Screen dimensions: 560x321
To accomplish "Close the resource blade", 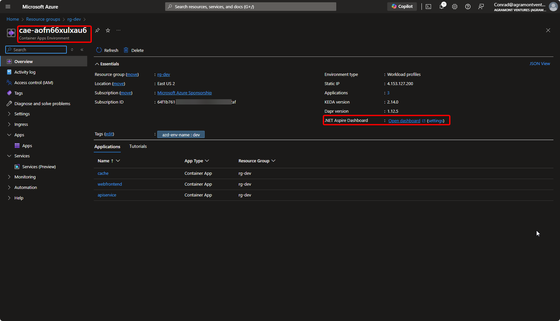I will 548,30.
